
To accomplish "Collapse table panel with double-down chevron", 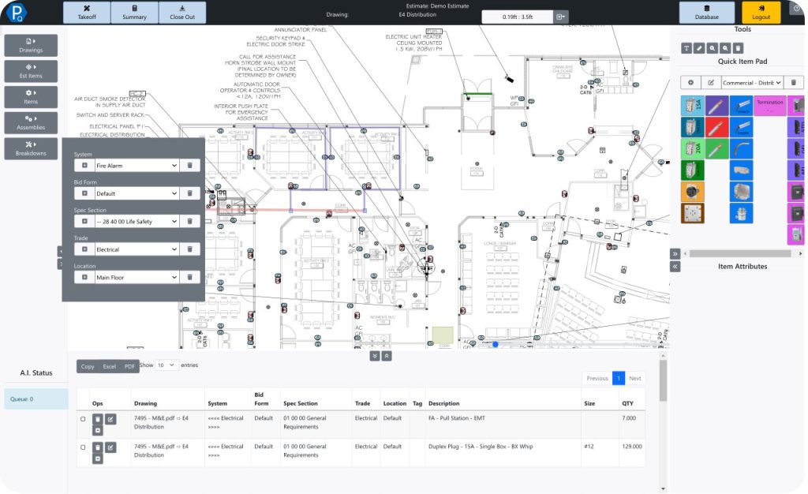I will [x=374, y=356].
